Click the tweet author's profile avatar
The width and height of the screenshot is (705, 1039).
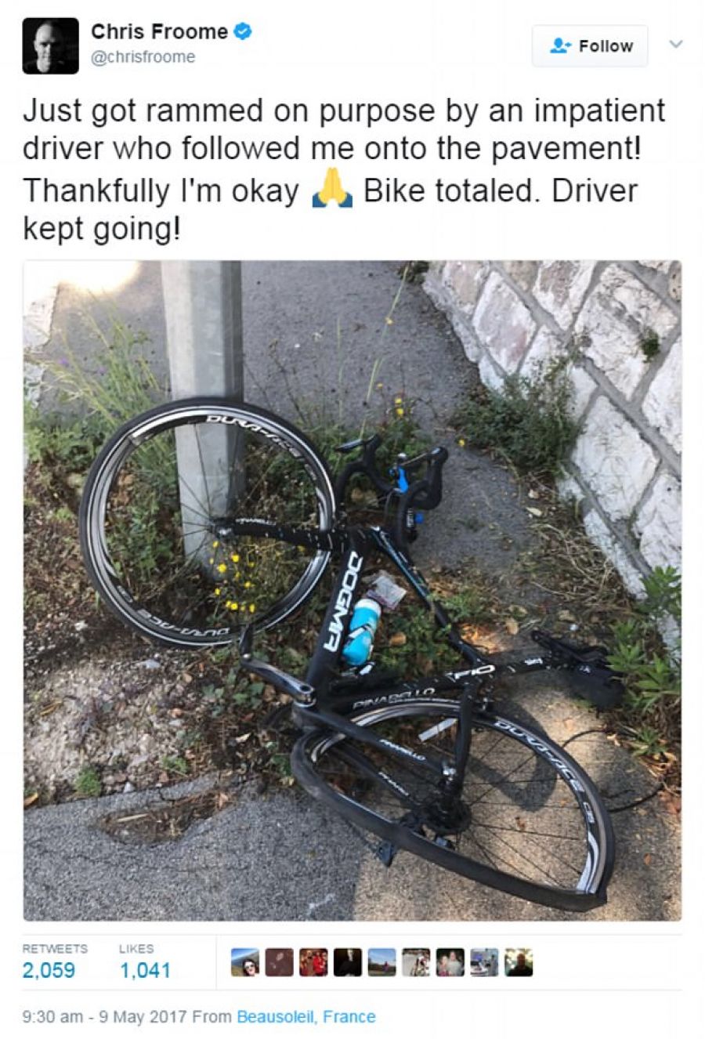point(51,45)
